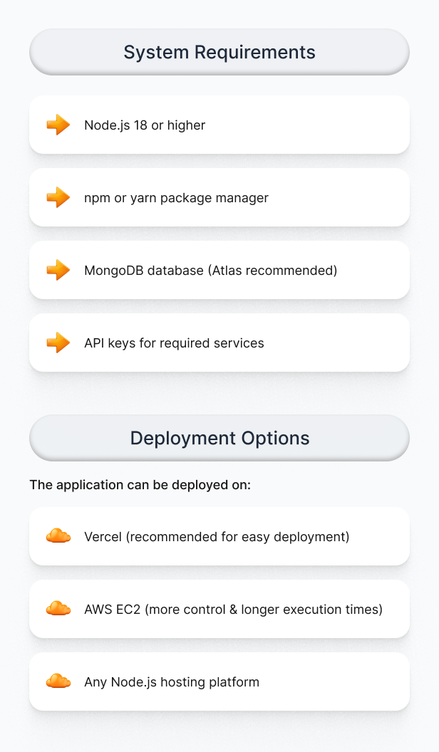Select 'Any Node.js hosting platform' text

pyautogui.click(x=171, y=682)
